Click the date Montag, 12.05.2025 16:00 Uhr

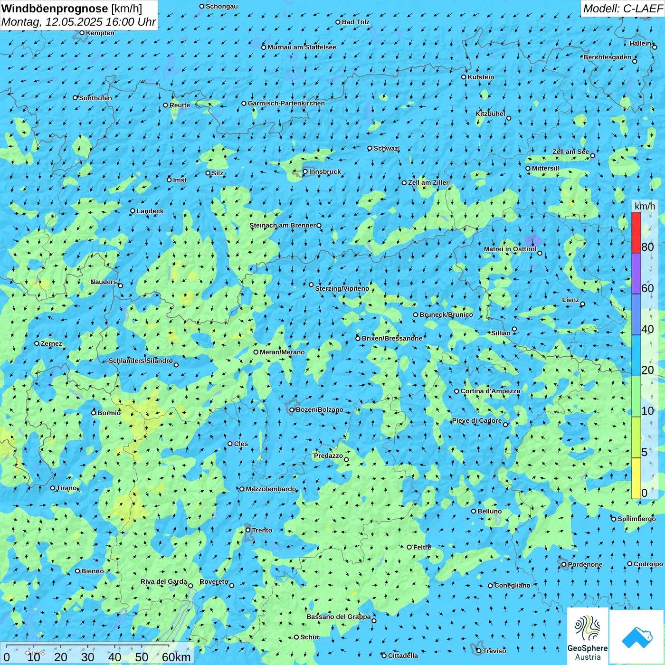click(x=78, y=22)
